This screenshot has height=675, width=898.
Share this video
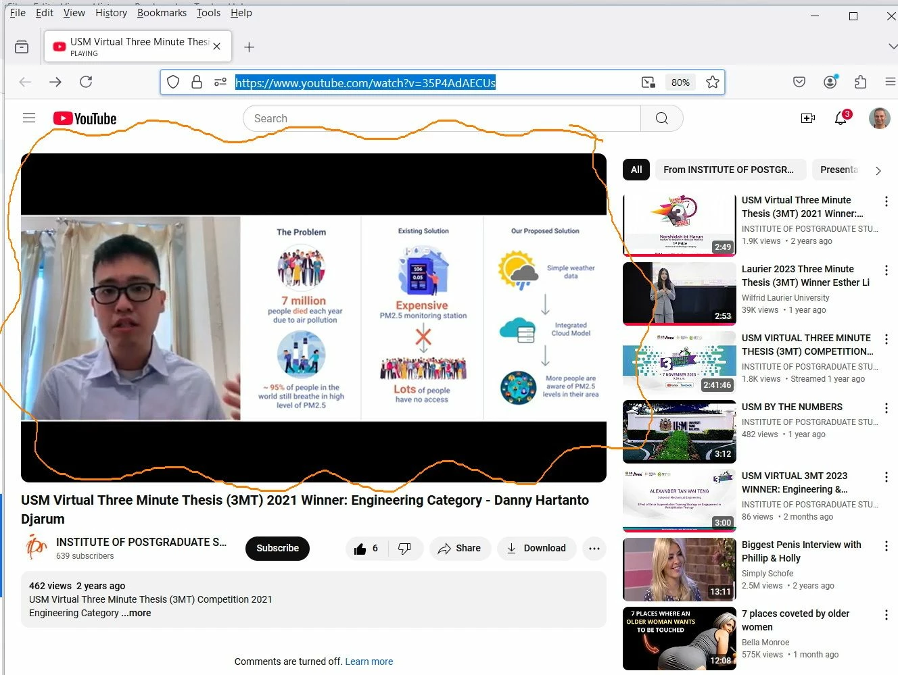pyautogui.click(x=459, y=548)
